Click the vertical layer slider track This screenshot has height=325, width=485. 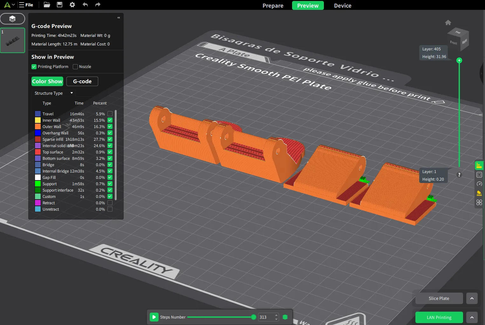point(459,114)
